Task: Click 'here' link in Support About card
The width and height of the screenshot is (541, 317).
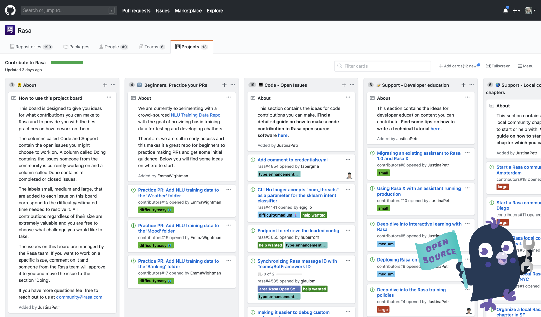Action: (x=436, y=129)
